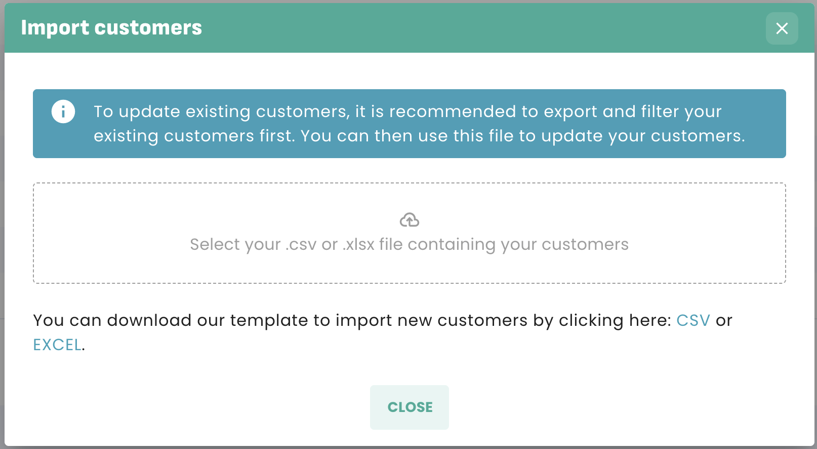Click the 'You can download our template' sentence
Image resolution: width=817 pixels, height=449 pixels.
coord(253,320)
